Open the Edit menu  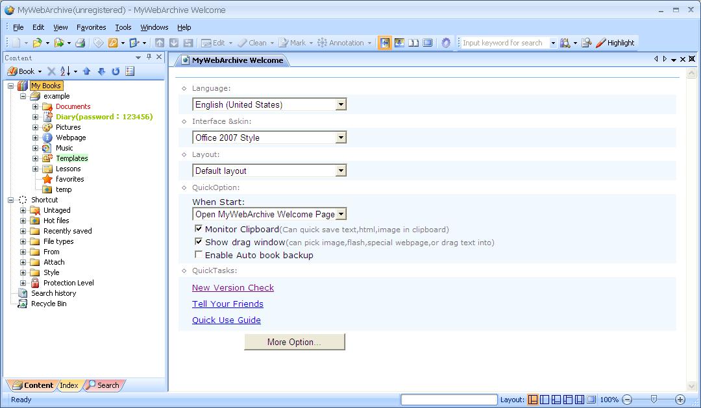click(x=38, y=27)
